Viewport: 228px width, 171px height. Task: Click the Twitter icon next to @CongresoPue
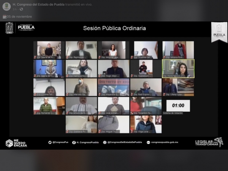click(x=50, y=142)
